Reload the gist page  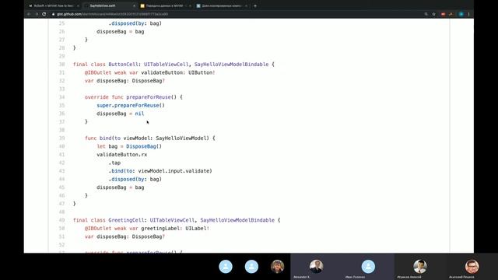[x=44, y=14]
